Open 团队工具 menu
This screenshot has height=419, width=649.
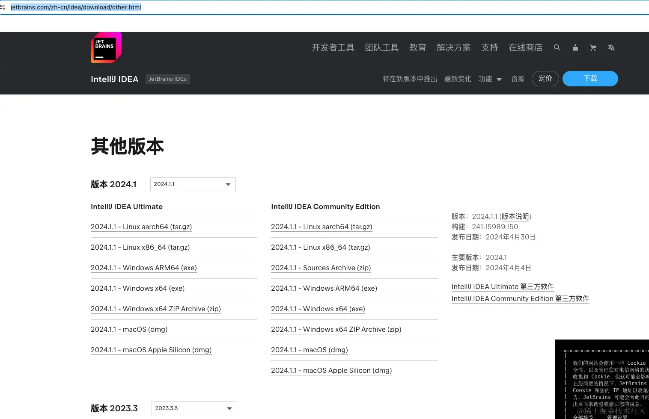[382, 47]
